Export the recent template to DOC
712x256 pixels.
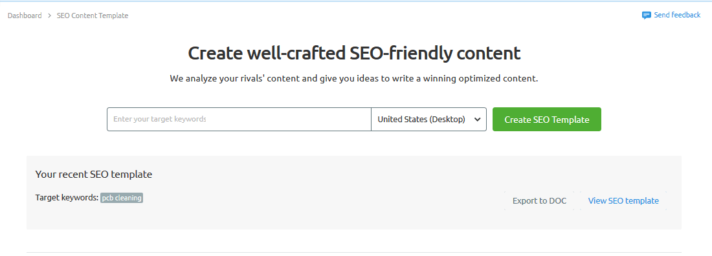click(x=539, y=200)
